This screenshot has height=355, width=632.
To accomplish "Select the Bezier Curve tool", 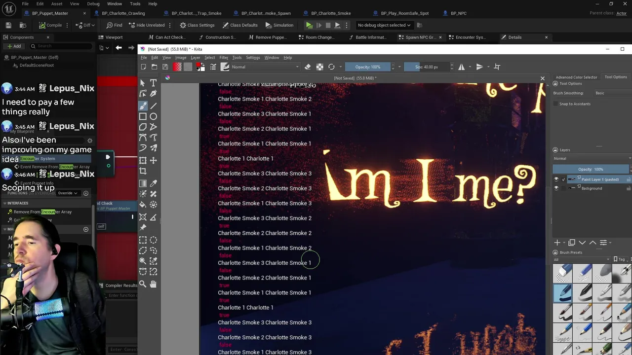I will click(x=143, y=138).
